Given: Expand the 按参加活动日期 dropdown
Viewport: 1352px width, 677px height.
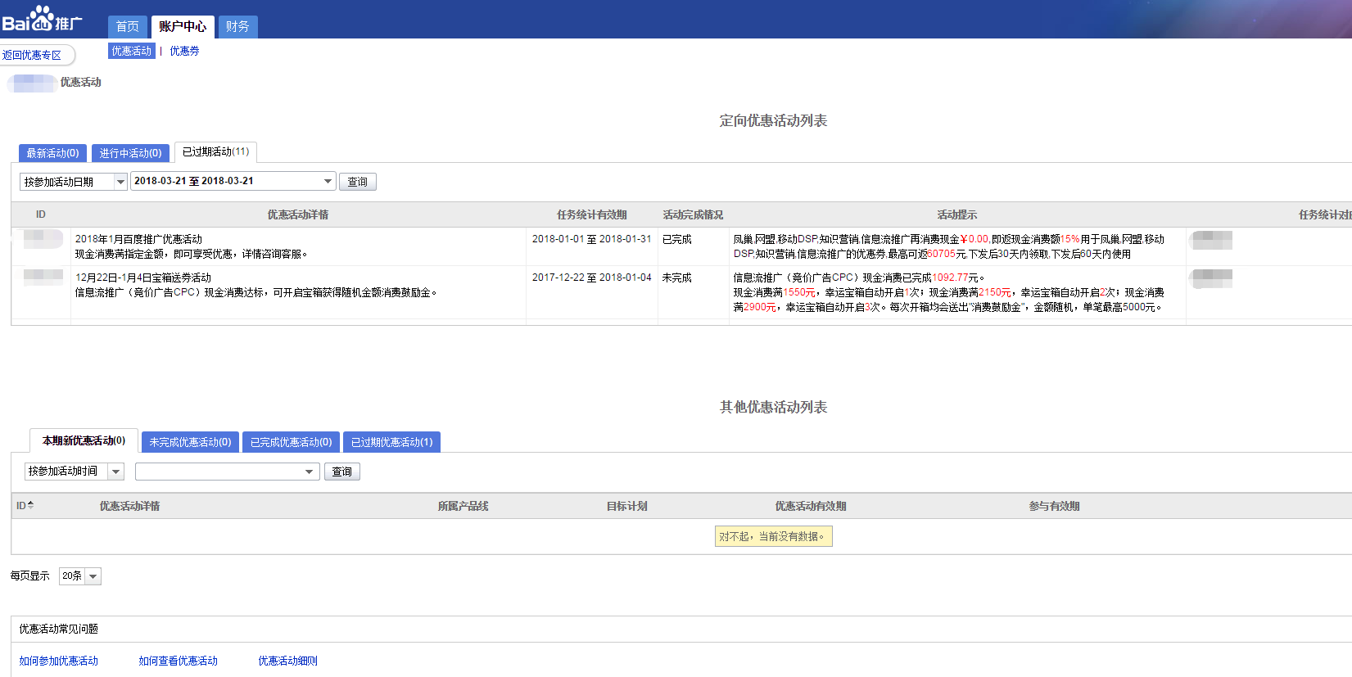Looking at the screenshot, I should tap(74, 182).
